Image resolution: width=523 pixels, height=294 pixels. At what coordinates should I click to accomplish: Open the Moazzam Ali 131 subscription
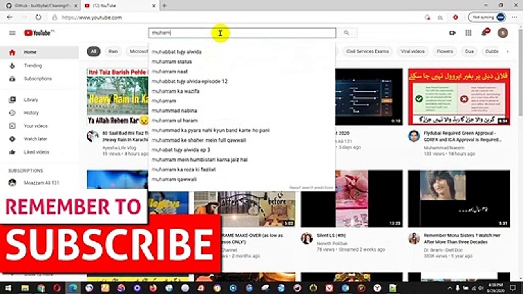39,183
